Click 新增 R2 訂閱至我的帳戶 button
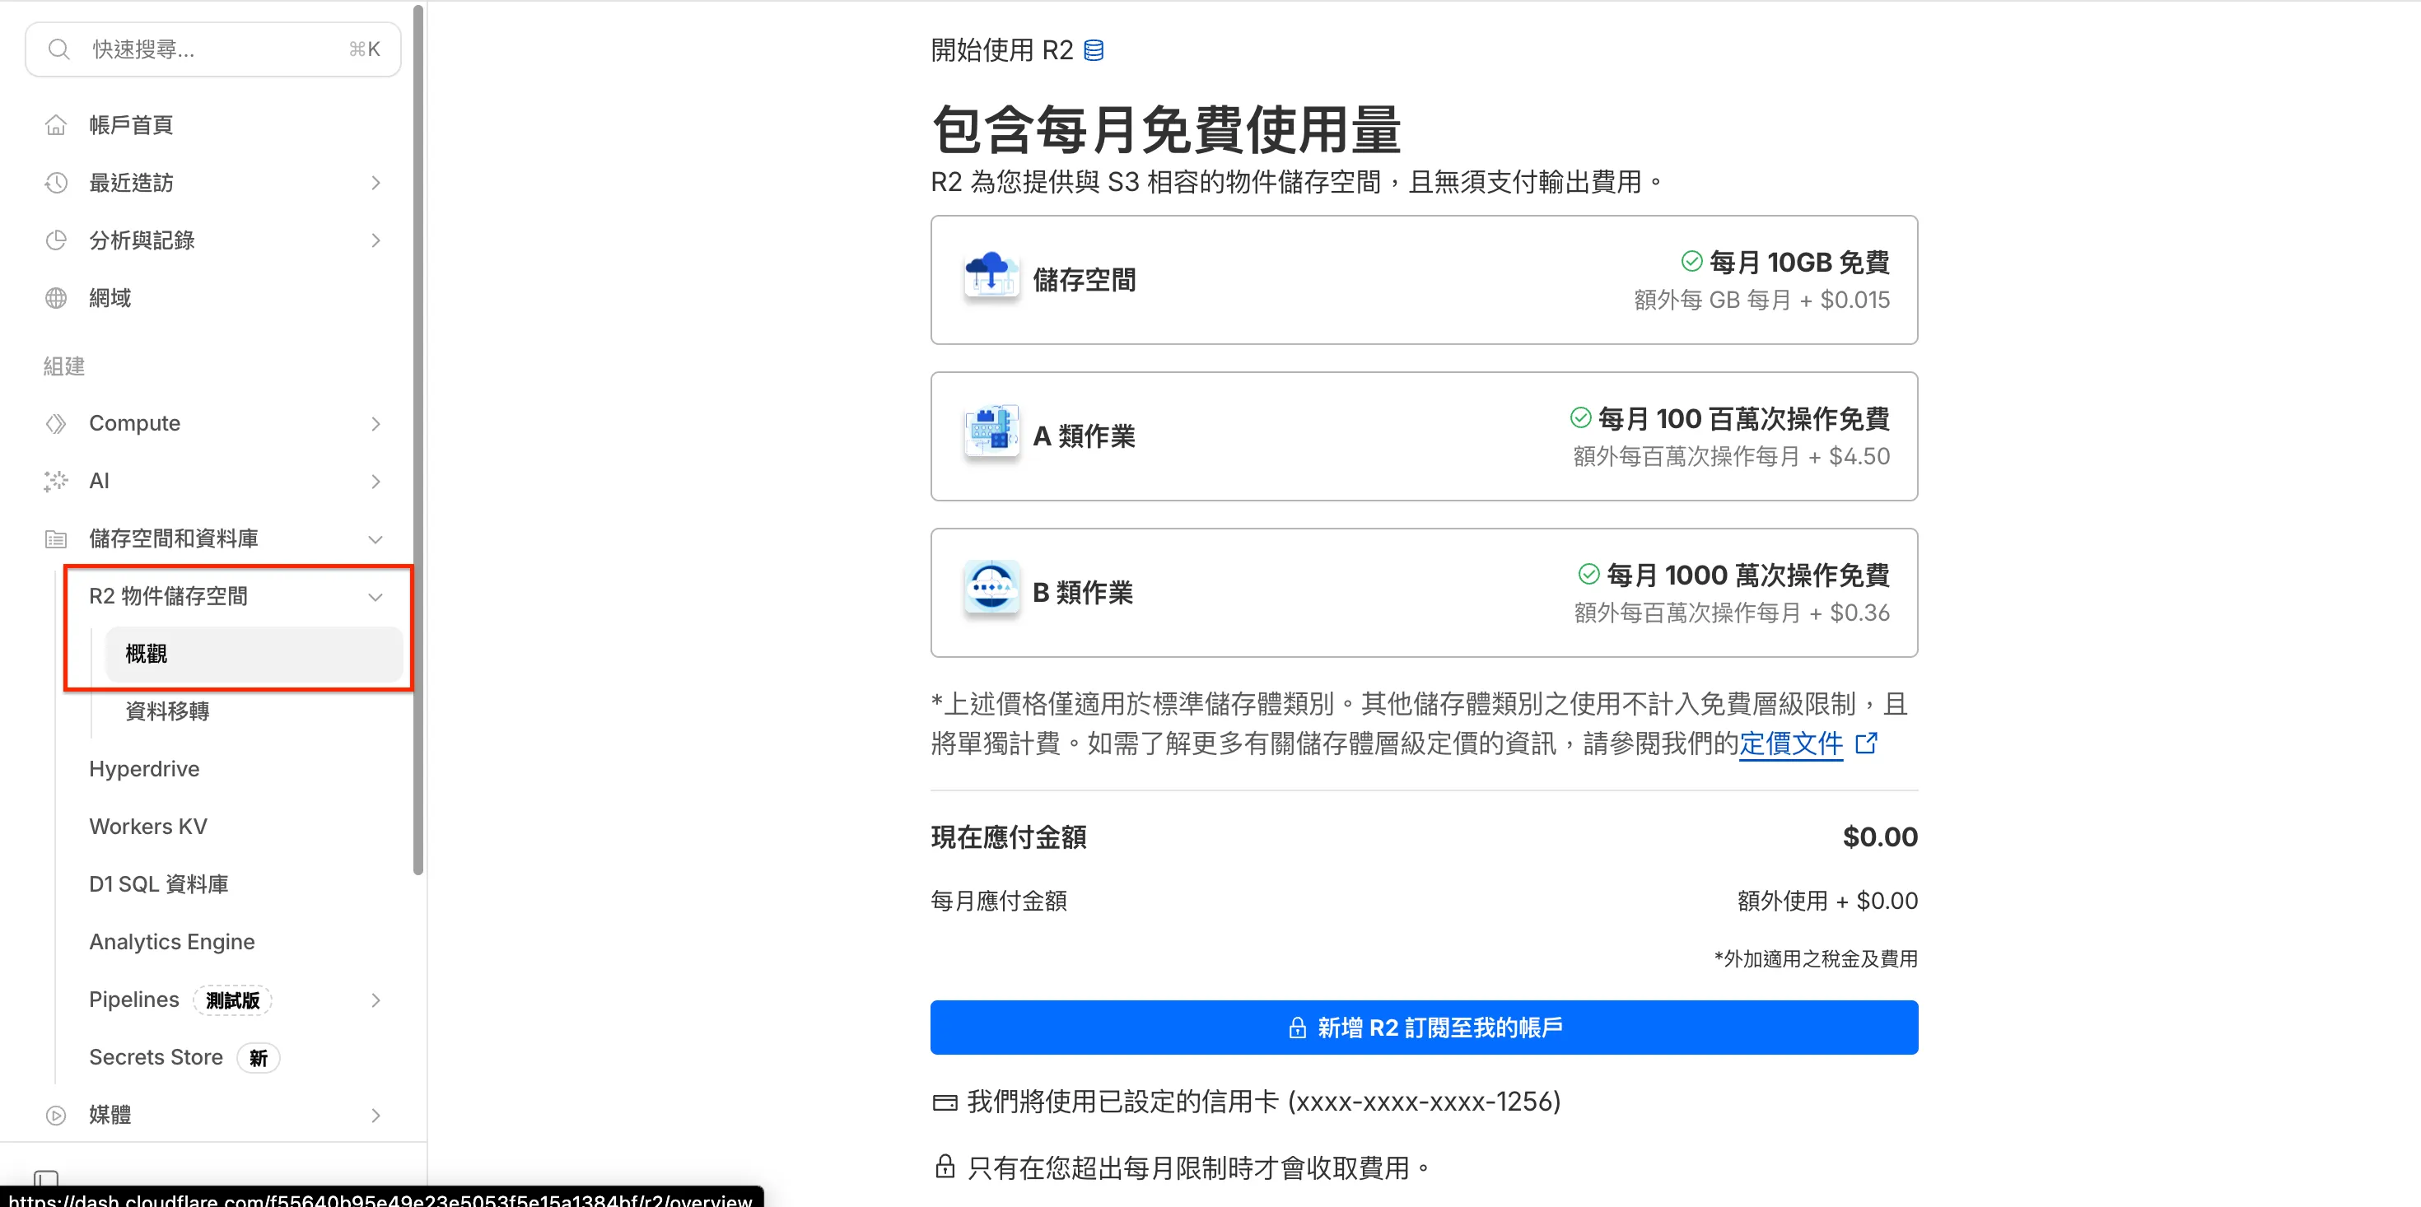The width and height of the screenshot is (2421, 1207). coord(1423,1027)
